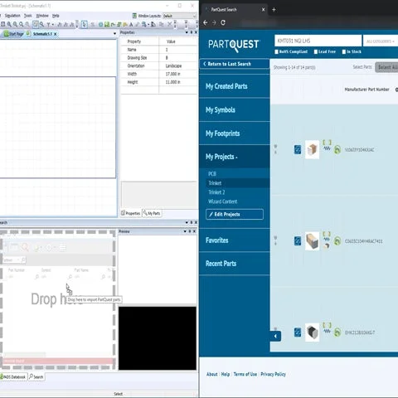The width and height of the screenshot is (398, 398).
Task: Click the Window Layouts icon beside its label
Action: click(x=134, y=16)
